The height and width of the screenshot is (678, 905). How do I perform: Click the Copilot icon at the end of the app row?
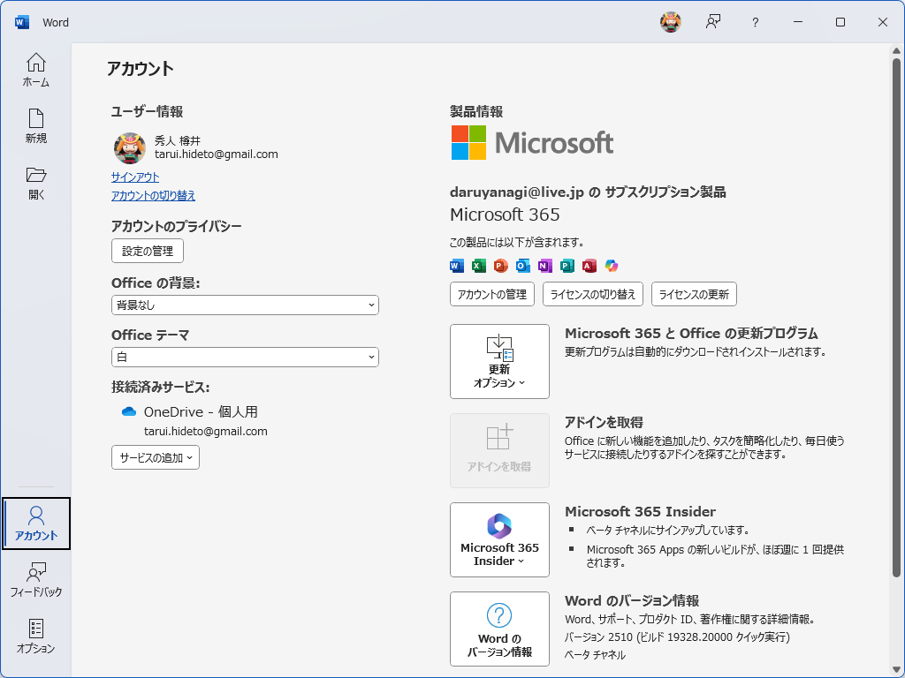tap(610, 265)
